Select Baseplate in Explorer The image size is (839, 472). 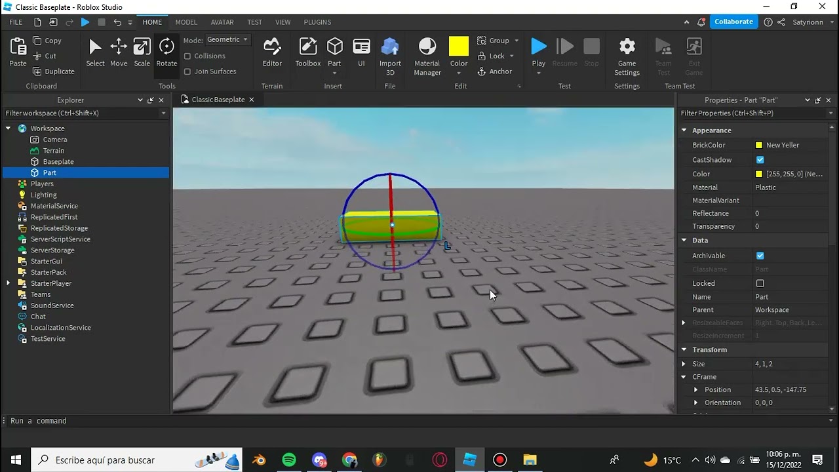[58, 161]
